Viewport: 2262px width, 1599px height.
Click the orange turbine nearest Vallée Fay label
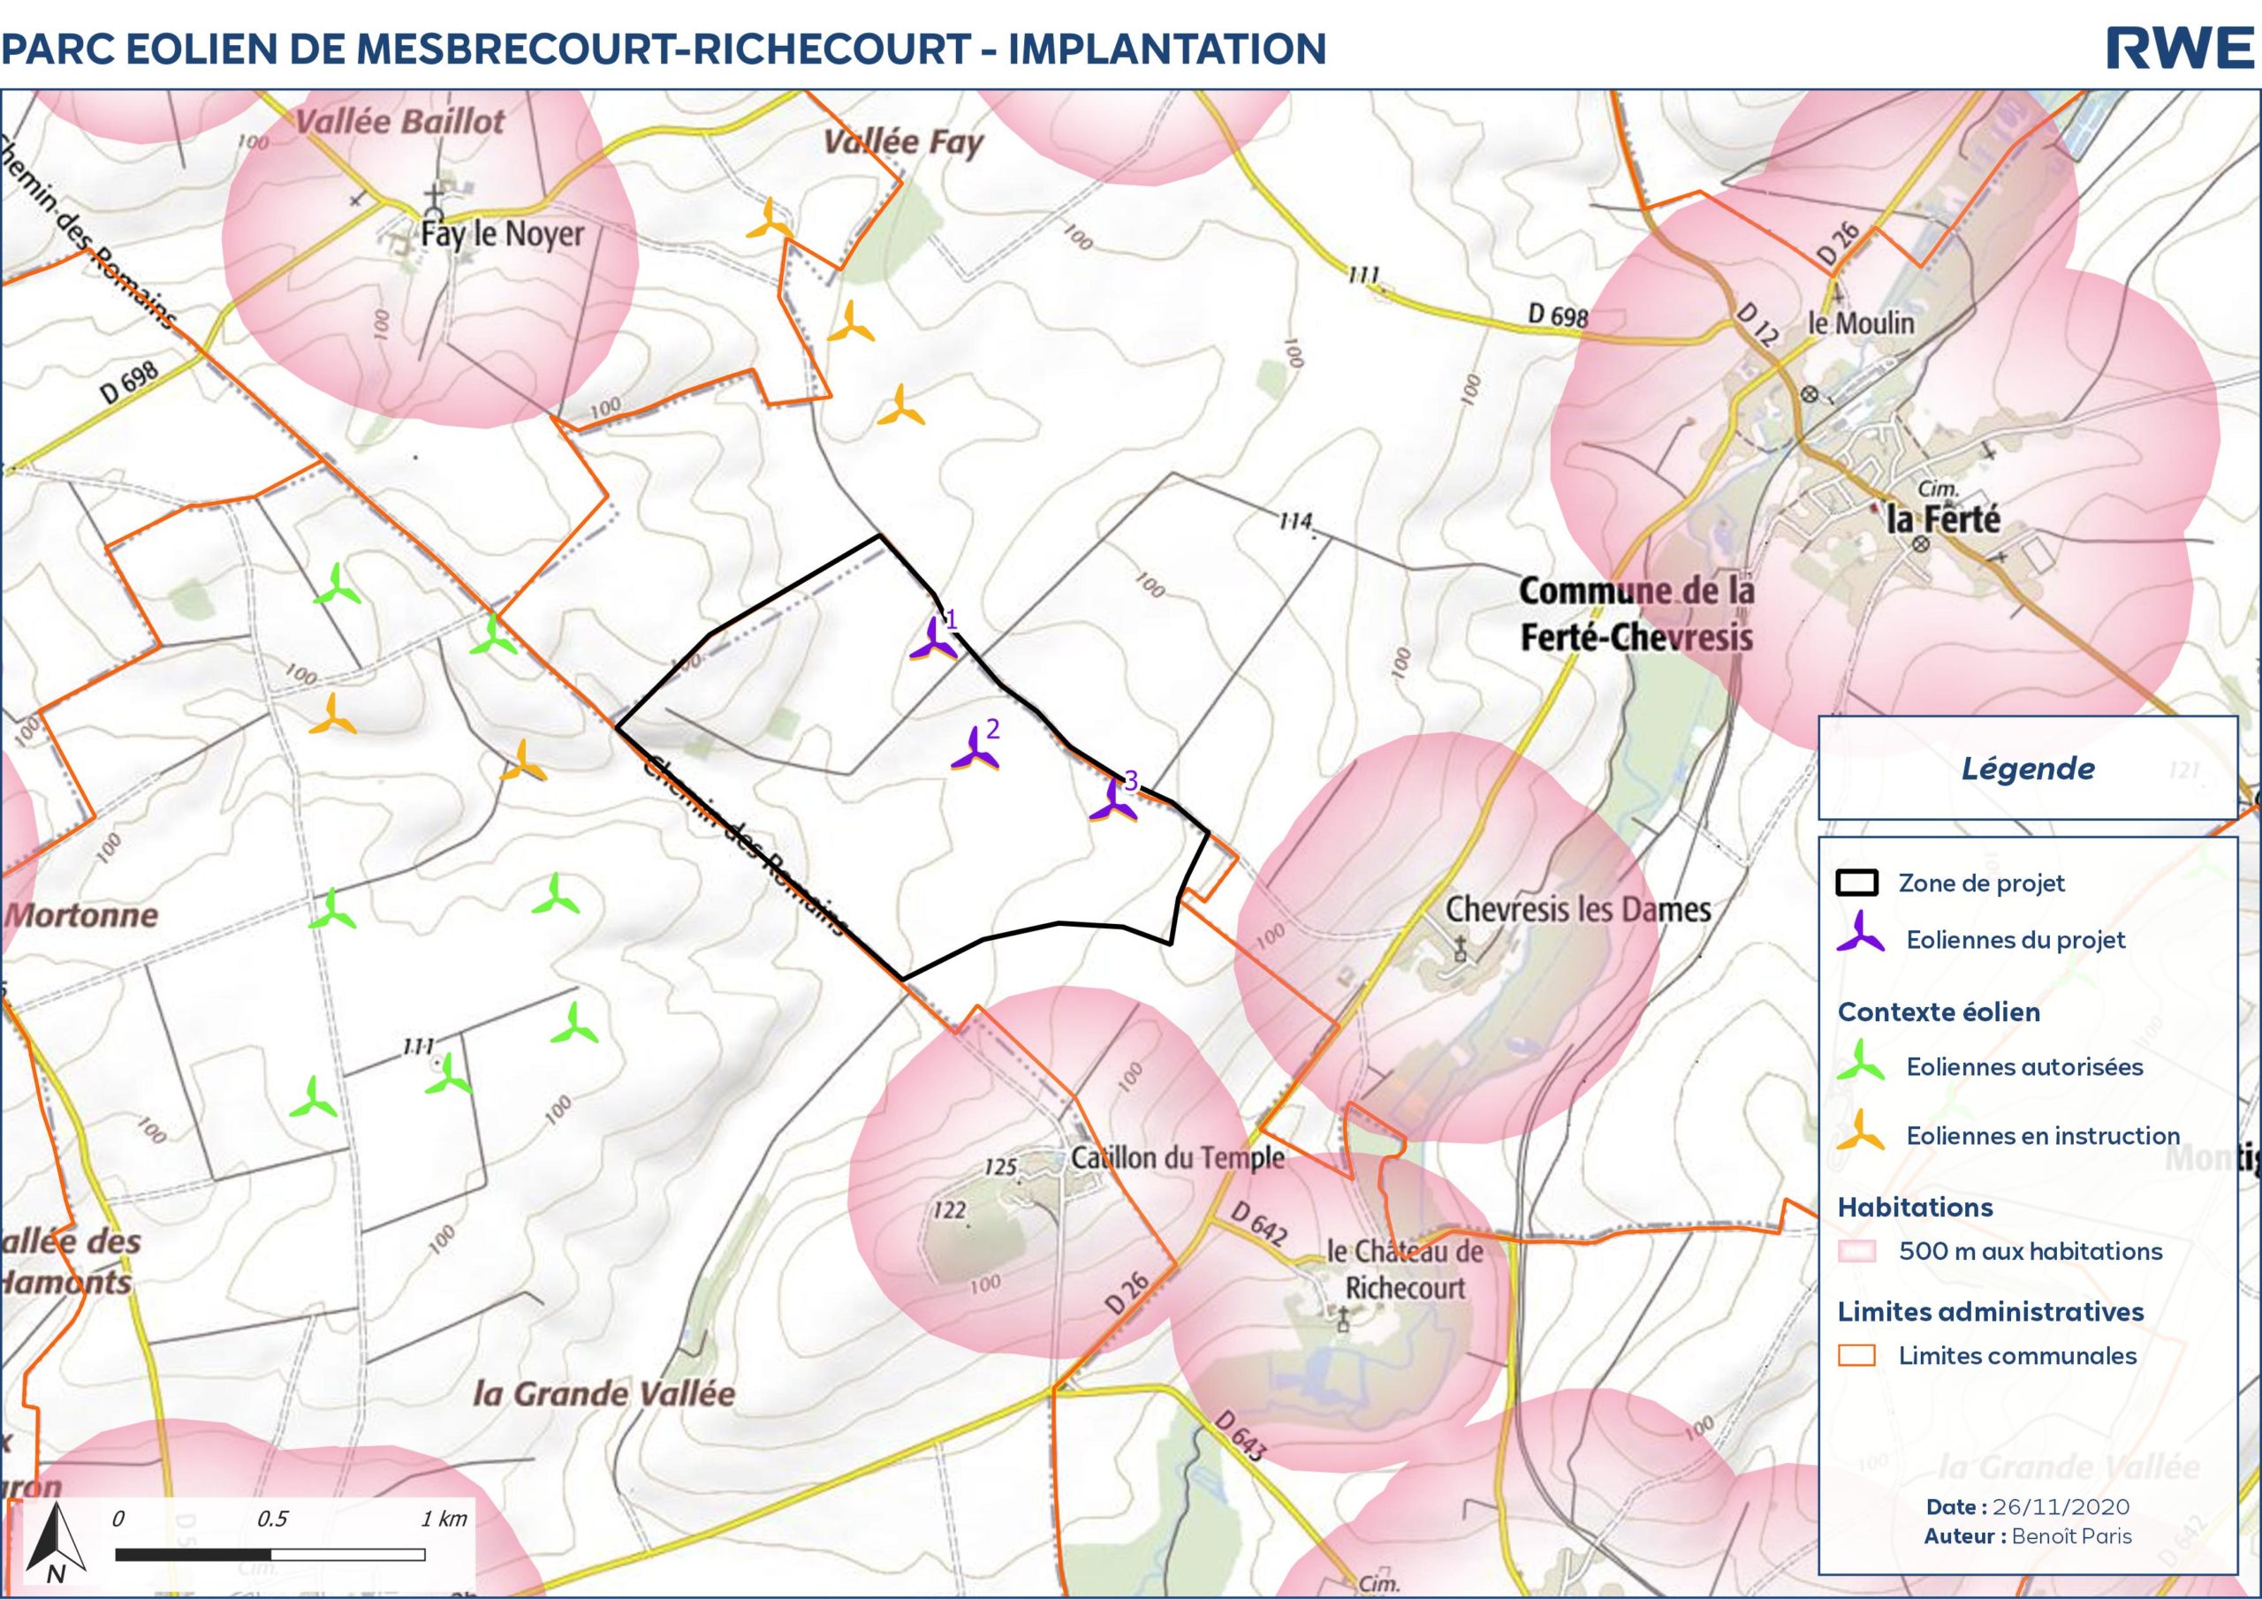[770, 220]
